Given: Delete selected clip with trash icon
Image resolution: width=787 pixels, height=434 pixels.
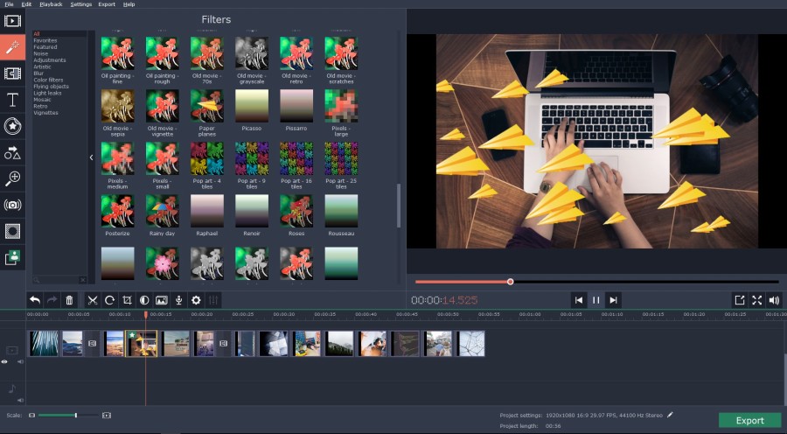Looking at the screenshot, I should (x=70, y=300).
